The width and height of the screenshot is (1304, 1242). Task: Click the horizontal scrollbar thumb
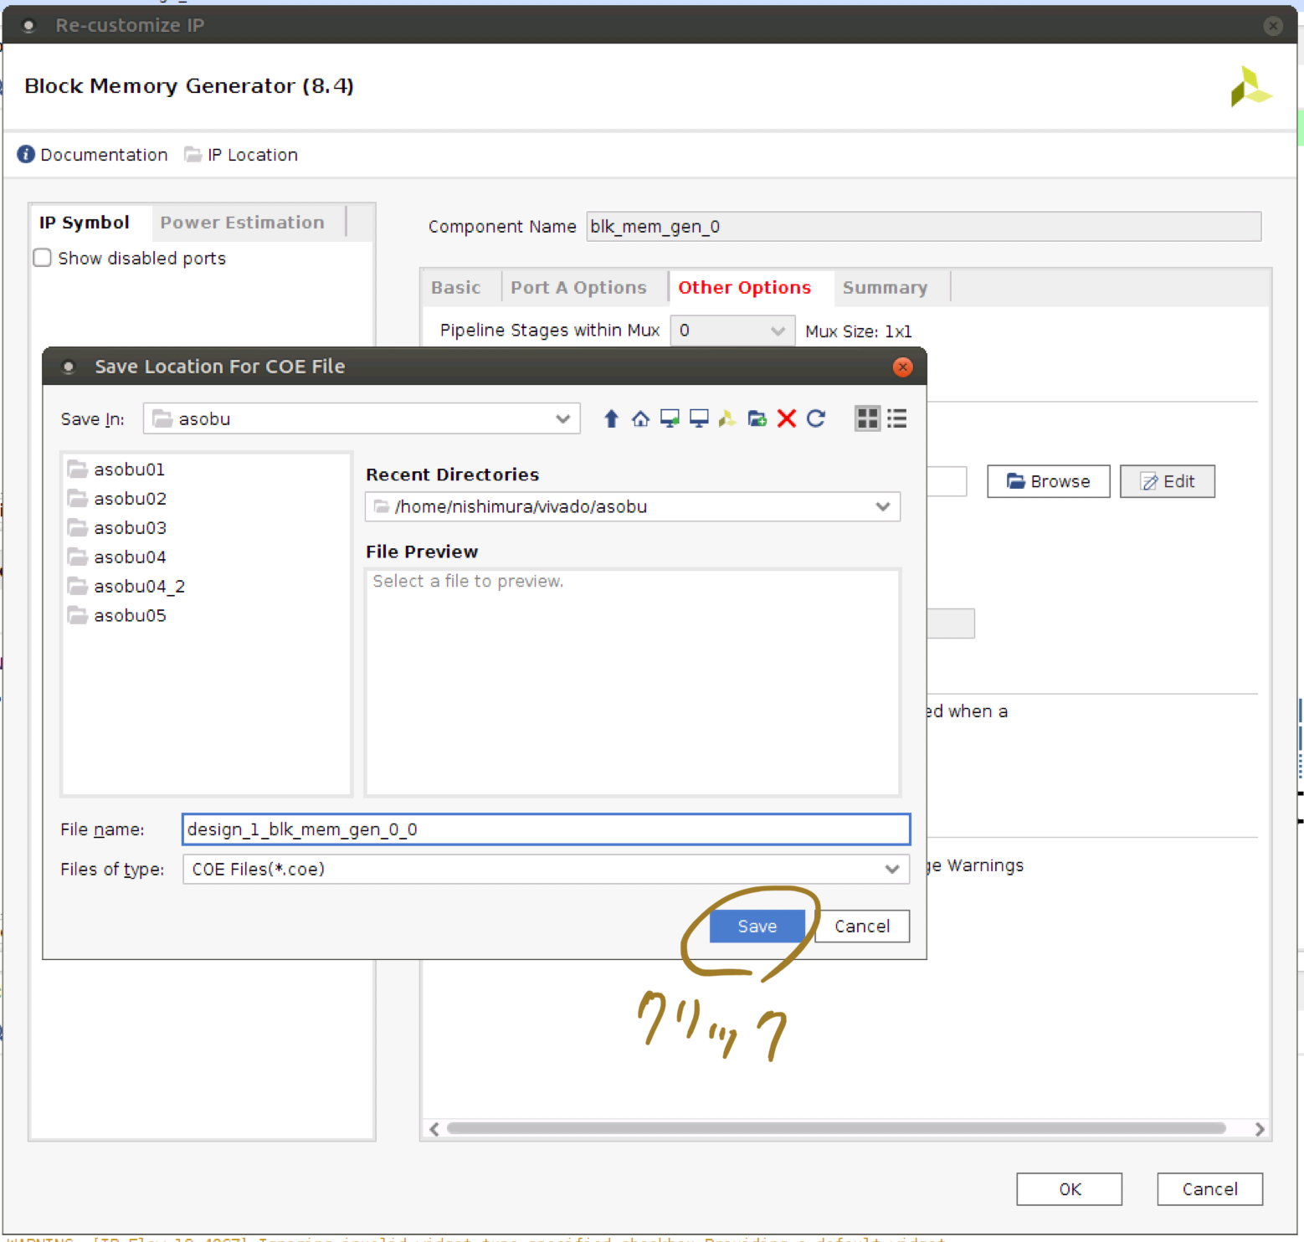(x=836, y=1128)
